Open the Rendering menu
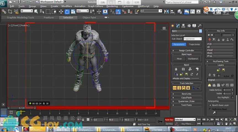 (112, 6)
